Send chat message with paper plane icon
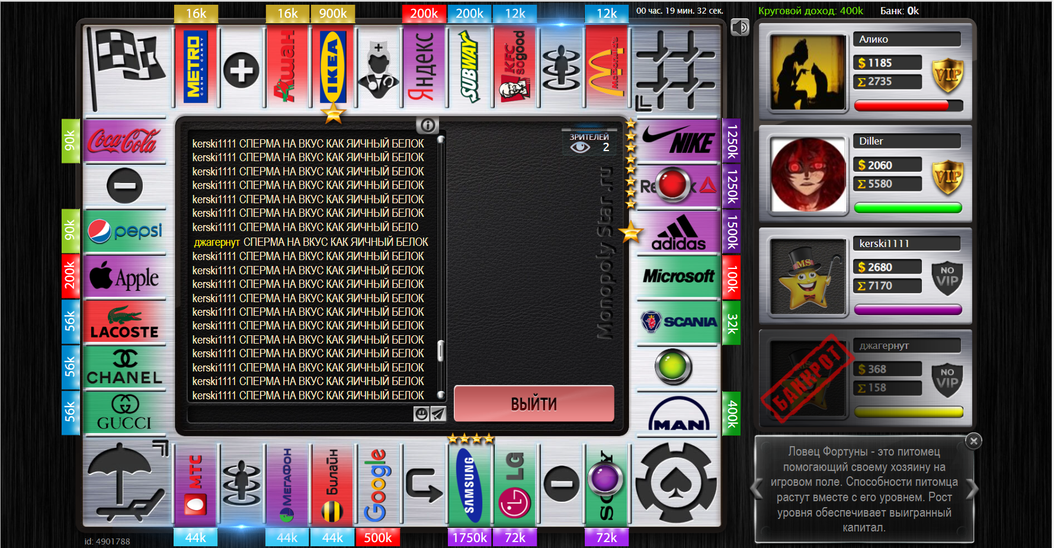This screenshot has width=1054, height=548. click(437, 414)
